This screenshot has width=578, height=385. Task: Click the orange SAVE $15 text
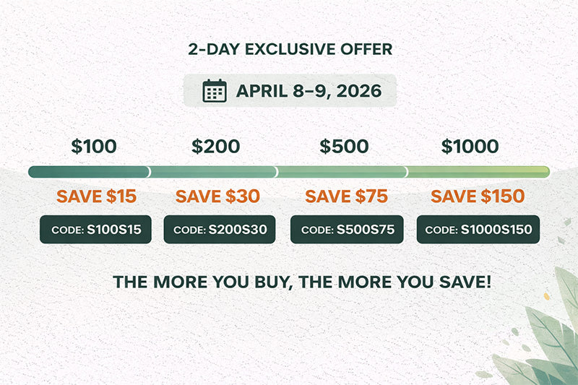tap(97, 196)
